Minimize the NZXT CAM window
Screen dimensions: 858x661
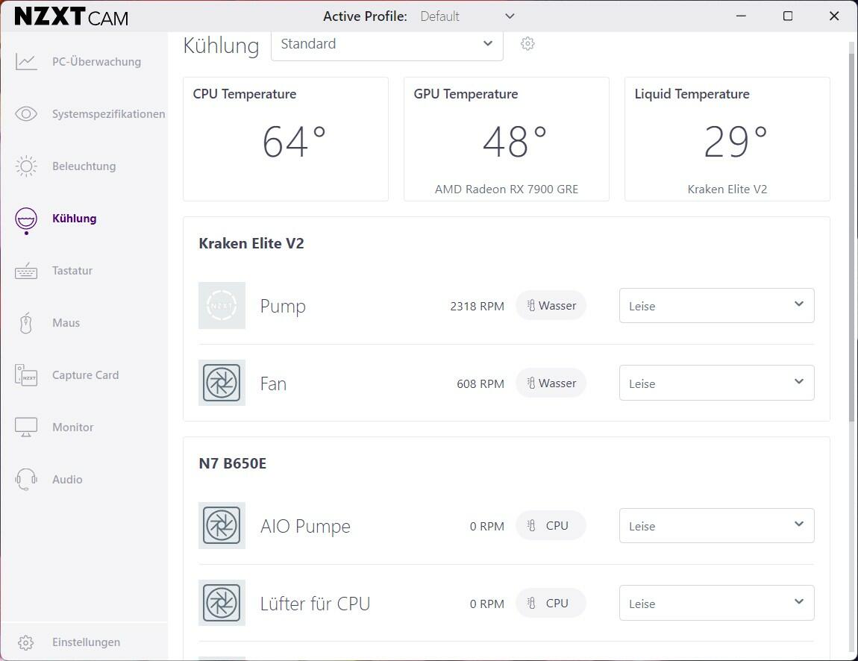click(741, 16)
